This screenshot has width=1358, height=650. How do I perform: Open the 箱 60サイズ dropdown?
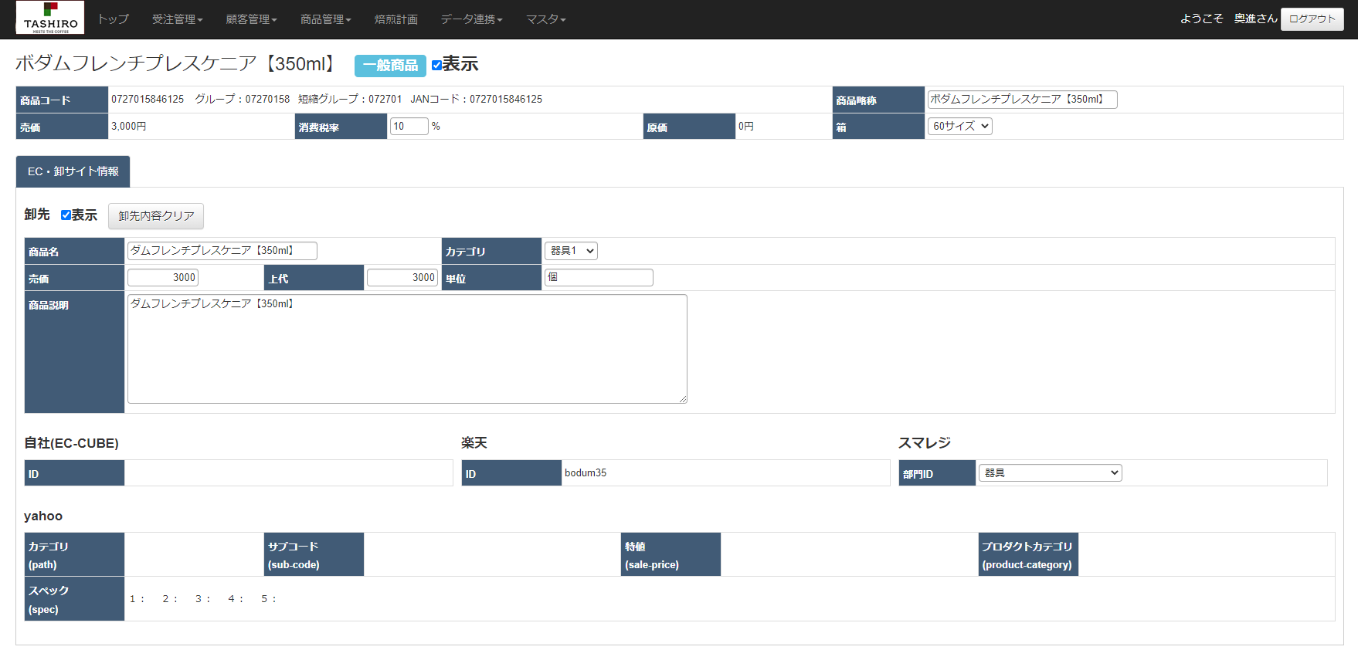click(960, 127)
